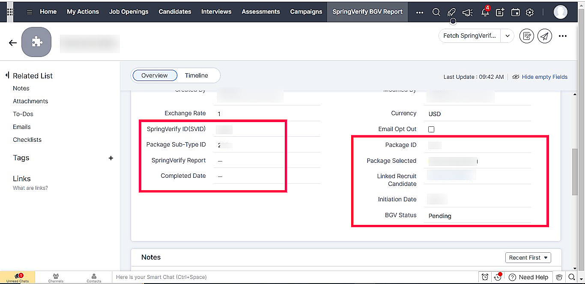Open To-Dos in Related List

click(x=23, y=114)
